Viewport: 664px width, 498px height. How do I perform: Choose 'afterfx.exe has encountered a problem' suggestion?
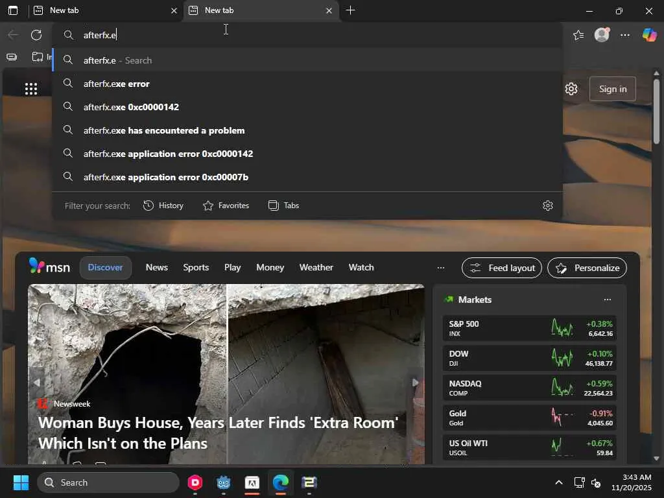307,130
